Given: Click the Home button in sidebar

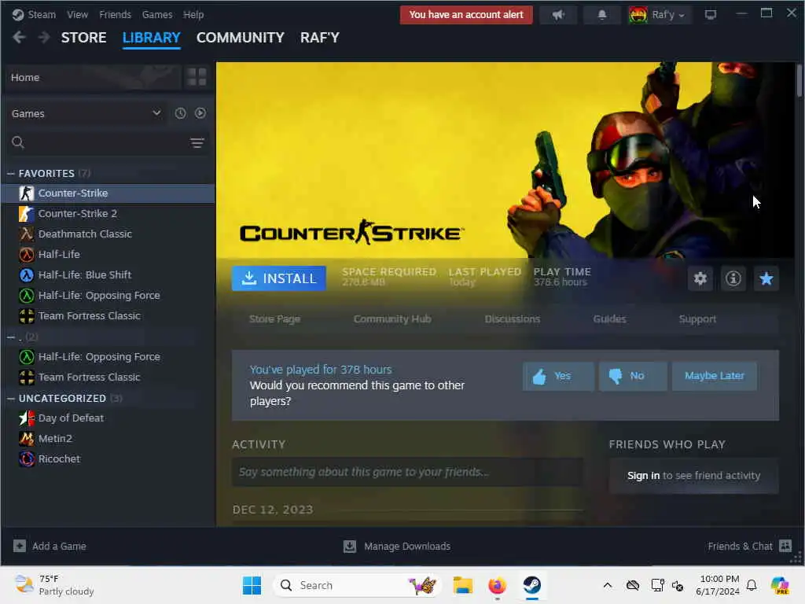Looking at the screenshot, I should click(x=93, y=78).
